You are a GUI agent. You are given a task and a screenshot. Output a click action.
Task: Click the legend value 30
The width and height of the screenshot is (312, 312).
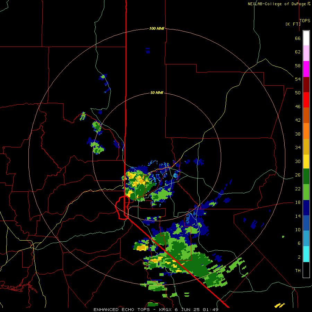(298, 162)
